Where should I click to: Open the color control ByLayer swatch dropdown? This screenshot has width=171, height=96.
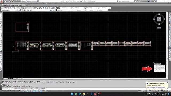[x=64, y=10]
